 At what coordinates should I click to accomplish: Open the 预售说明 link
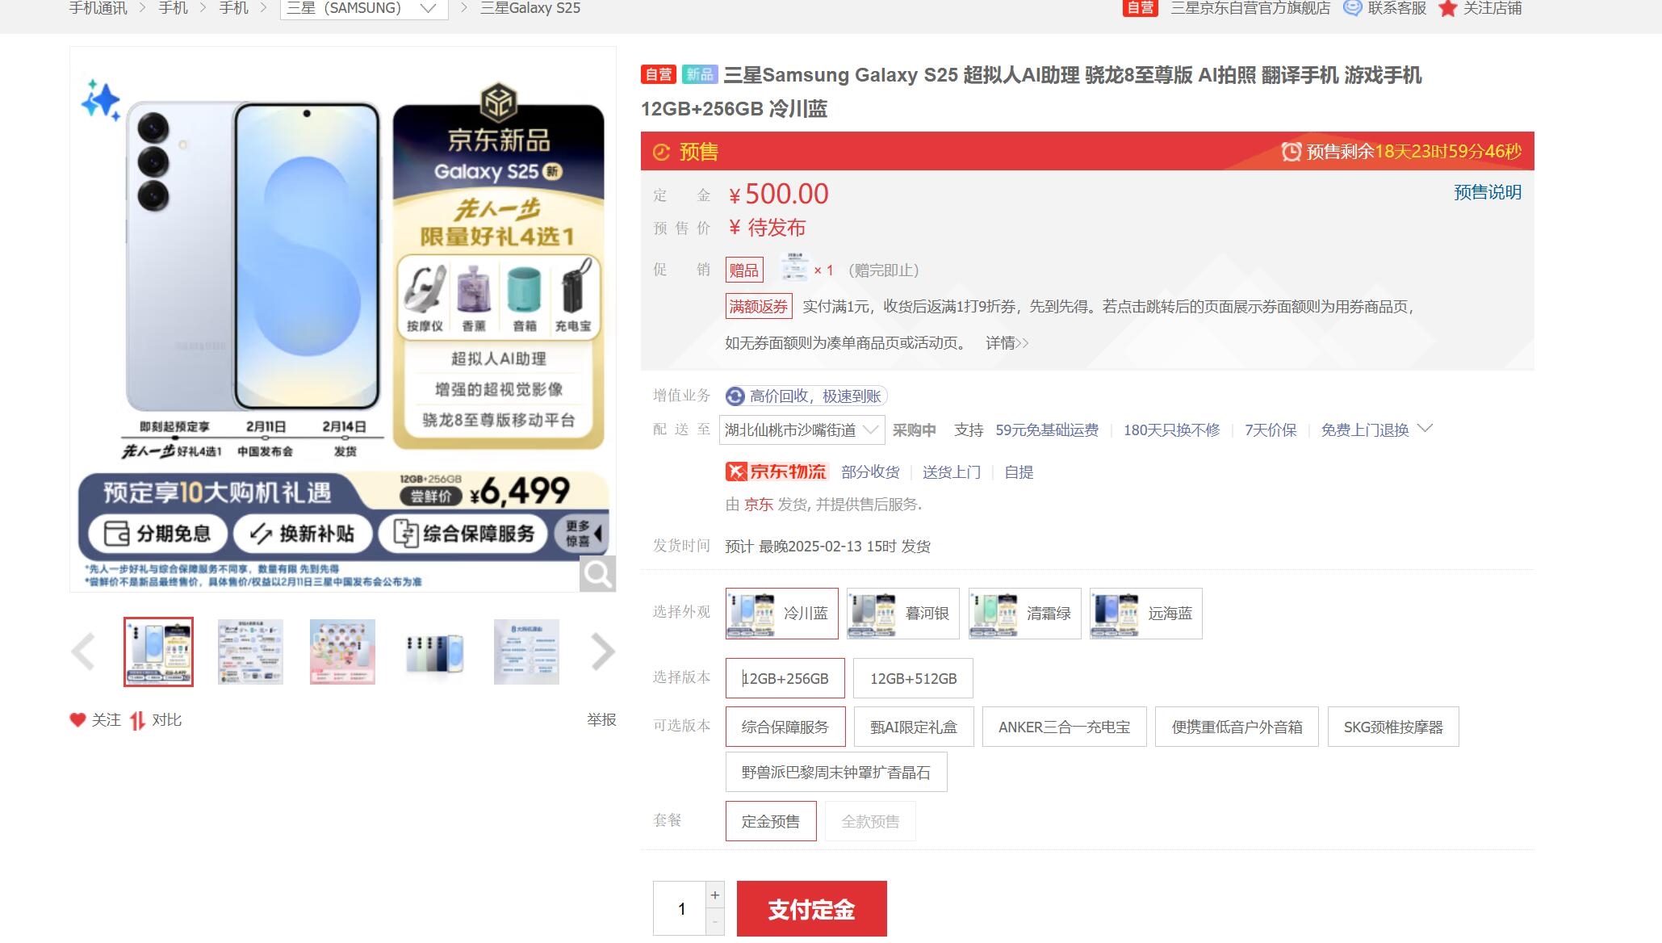click(x=1487, y=192)
